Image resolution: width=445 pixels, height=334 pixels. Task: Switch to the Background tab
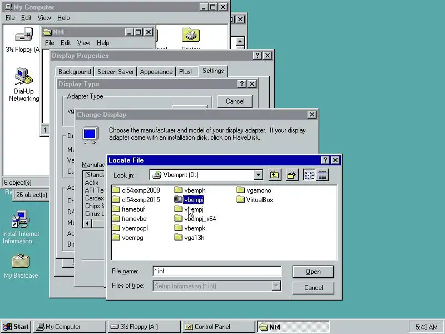click(x=75, y=72)
